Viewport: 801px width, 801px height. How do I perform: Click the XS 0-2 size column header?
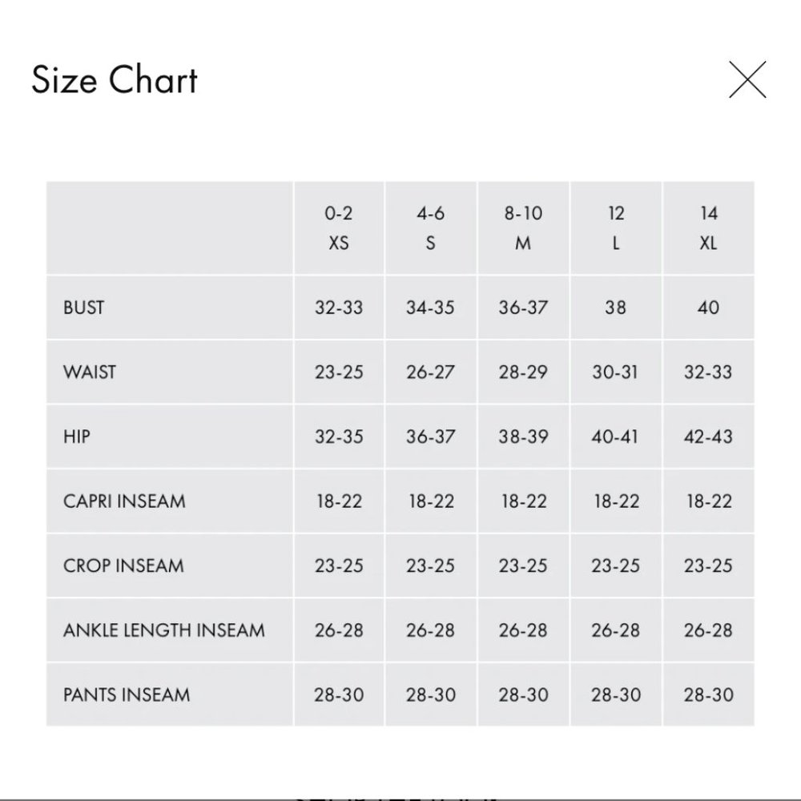339,227
